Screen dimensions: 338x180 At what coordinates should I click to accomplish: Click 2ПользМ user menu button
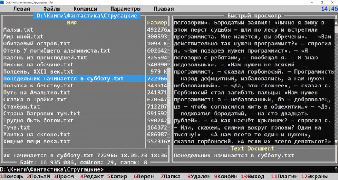click(x=38, y=177)
